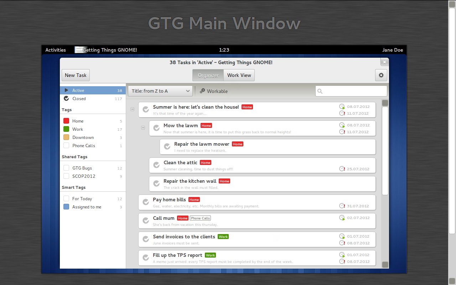Click the green Work tag color swatch

[66, 129]
